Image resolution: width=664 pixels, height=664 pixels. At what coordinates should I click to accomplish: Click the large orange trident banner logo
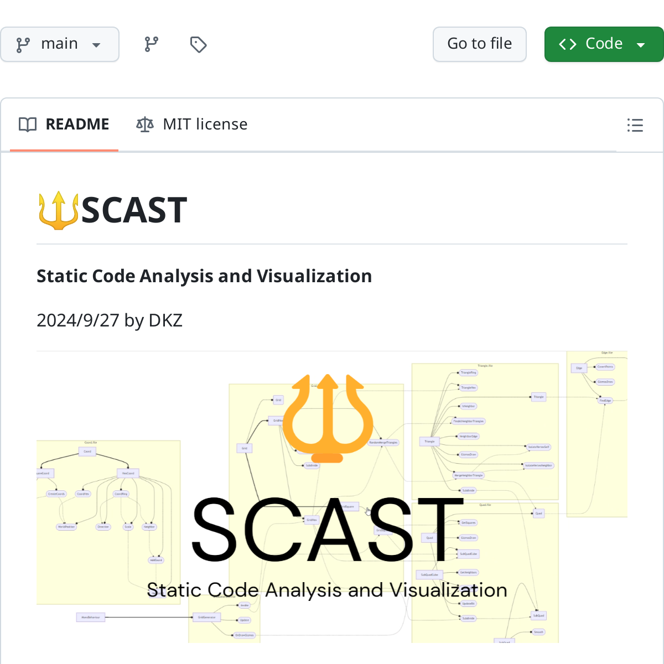tap(328, 418)
